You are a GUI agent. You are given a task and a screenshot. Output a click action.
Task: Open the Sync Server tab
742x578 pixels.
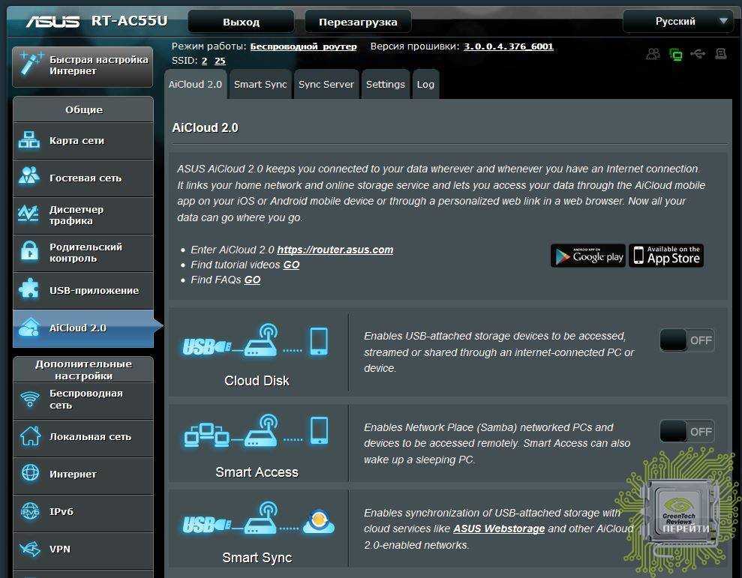[x=326, y=84]
